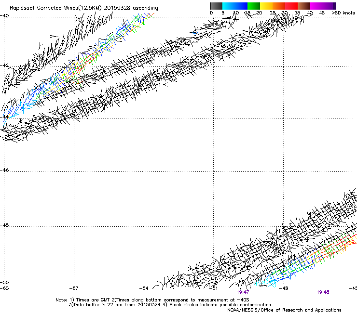Image resolution: width=357 pixels, height=313 pixels.
Task: Click the '25' legend scale label
Action: coord(272,13)
